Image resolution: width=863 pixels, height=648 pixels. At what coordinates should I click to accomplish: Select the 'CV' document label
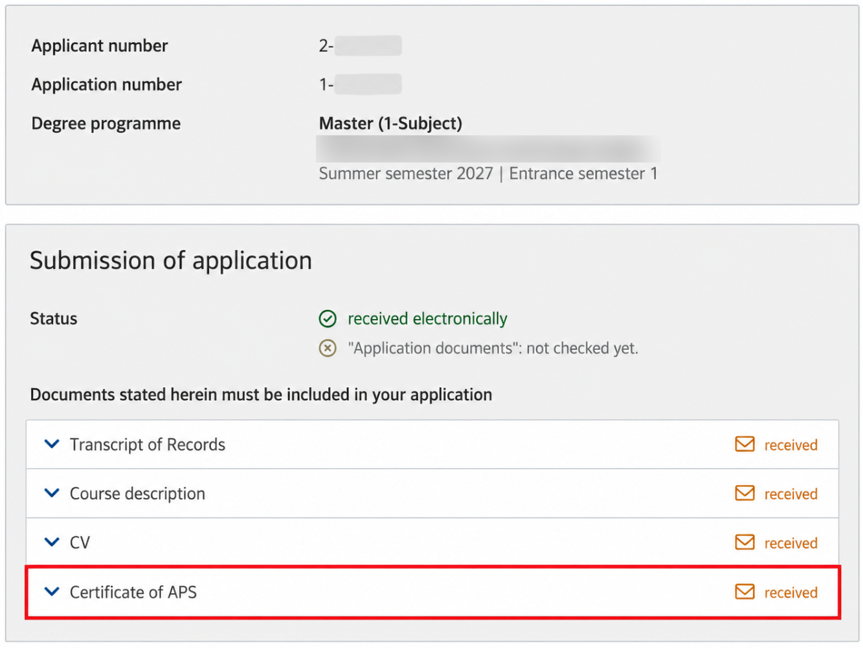[x=80, y=542]
